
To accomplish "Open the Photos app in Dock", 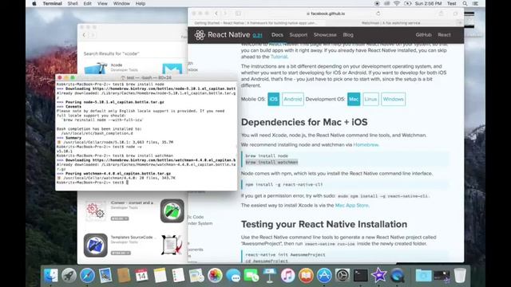I will pos(215,276).
